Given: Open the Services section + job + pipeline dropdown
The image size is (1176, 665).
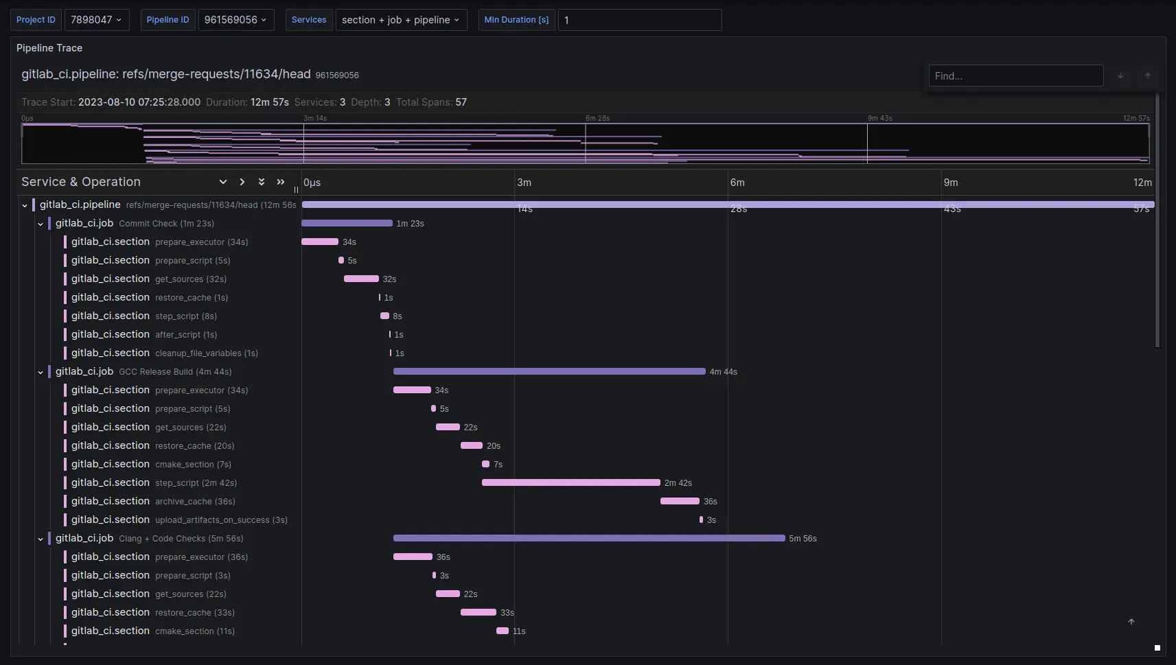Looking at the screenshot, I should tap(401, 20).
